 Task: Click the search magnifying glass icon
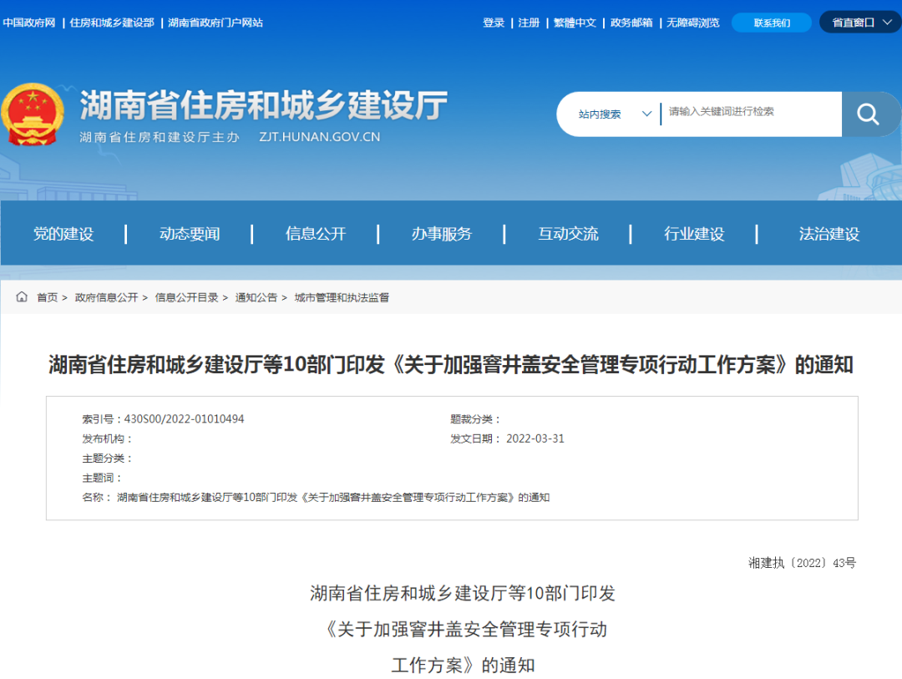click(868, 114)
